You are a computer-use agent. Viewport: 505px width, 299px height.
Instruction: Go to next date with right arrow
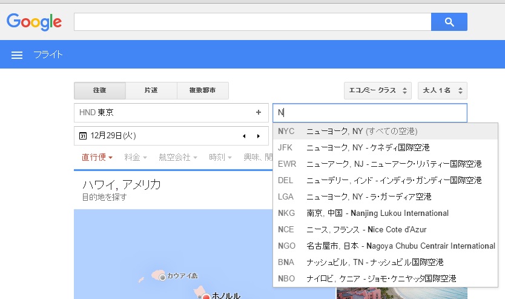[259, 136]
